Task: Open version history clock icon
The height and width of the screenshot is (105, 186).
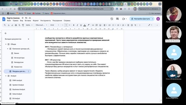Action: pyautogui.click(x=112, y=19)
